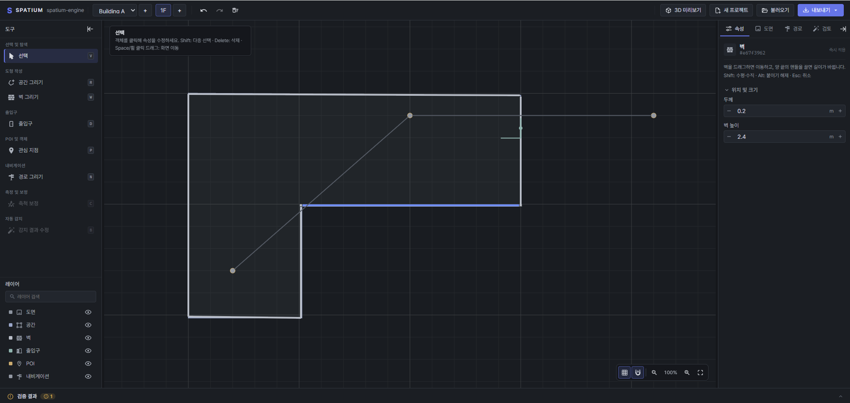Click the clear/delete icon beside redo

click(235, 11)
